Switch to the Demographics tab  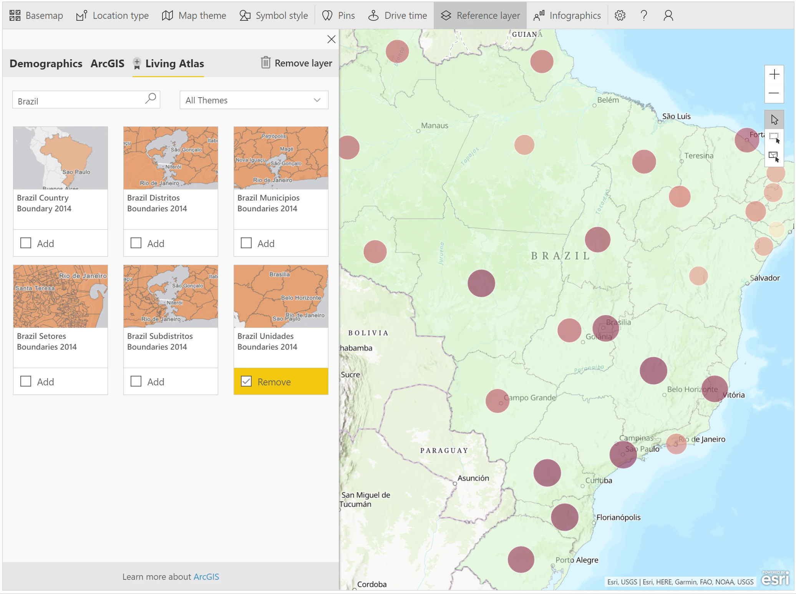[46, 63]
